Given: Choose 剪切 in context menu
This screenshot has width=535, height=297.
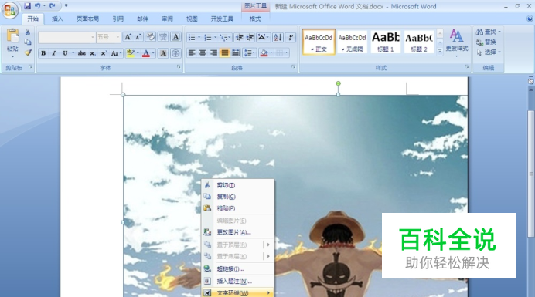Looking at the screenshot, I should click(238, 185).
